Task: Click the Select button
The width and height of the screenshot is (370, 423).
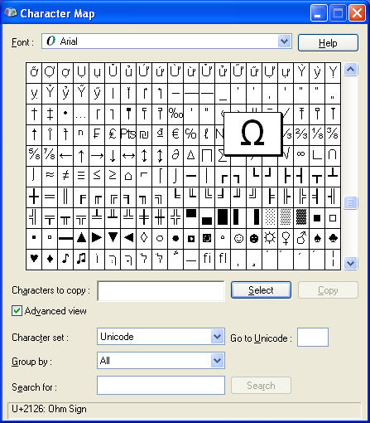Action: (x=261, y=290)
